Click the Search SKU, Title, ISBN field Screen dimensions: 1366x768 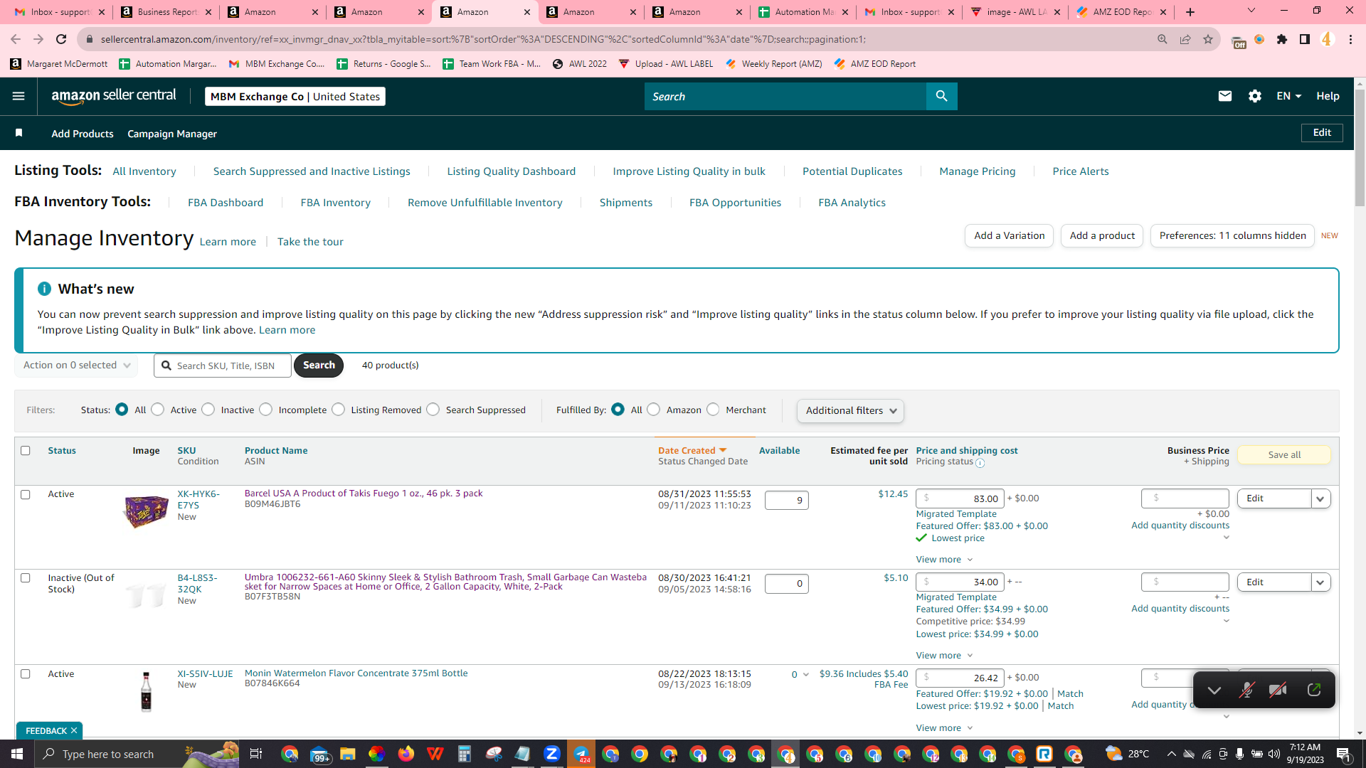(x=223, y=366)
